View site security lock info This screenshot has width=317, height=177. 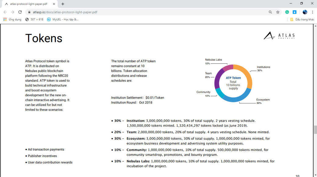(29, 12)
